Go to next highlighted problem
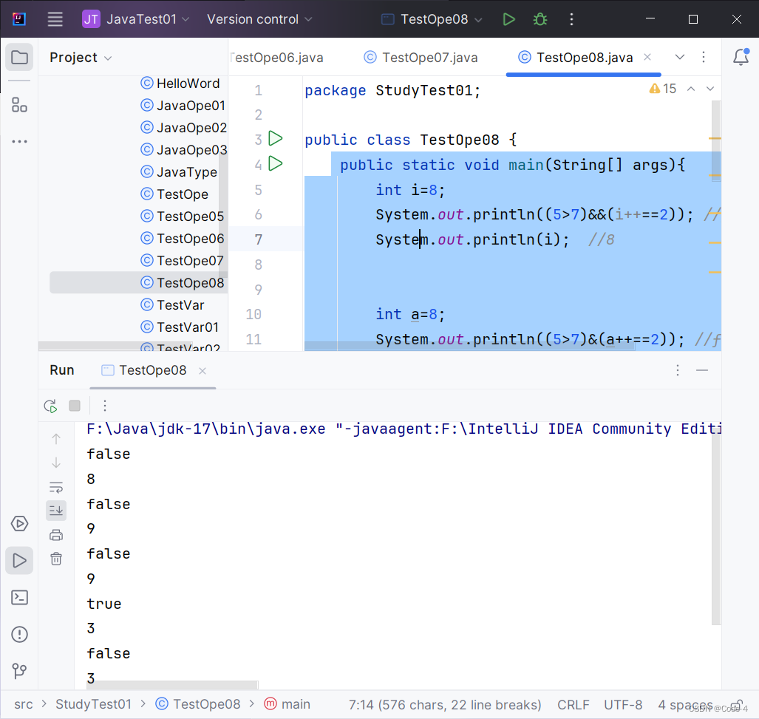Screen dimensions: 759x719 [710, 89]
